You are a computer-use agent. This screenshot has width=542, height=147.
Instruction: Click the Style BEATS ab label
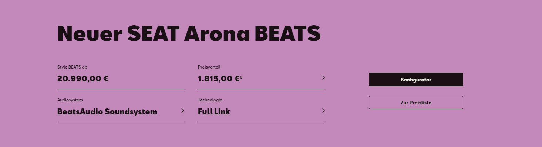pos(72,67)
